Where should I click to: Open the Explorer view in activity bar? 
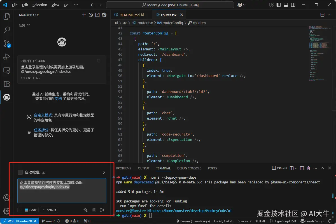pyautogui.click(x=7, y=17)
